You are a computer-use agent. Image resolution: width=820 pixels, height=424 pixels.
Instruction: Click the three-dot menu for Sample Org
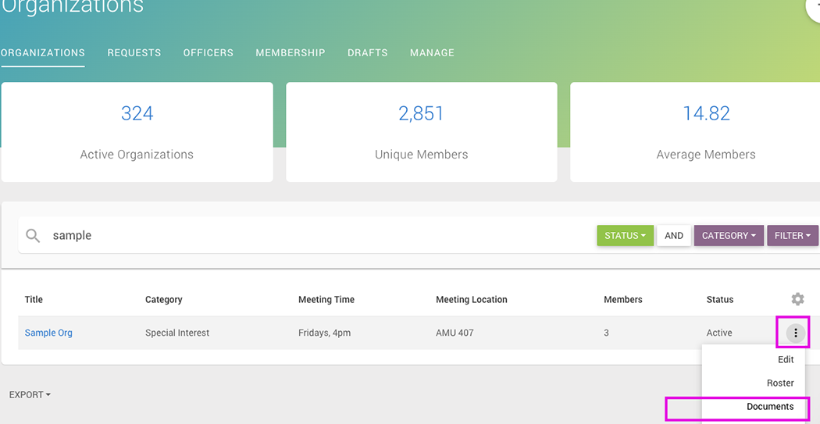pos(795,333)
